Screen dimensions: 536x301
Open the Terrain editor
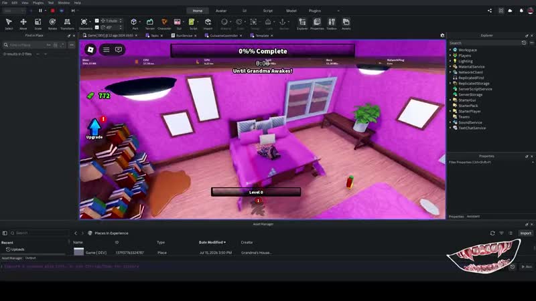click(149, 23)
